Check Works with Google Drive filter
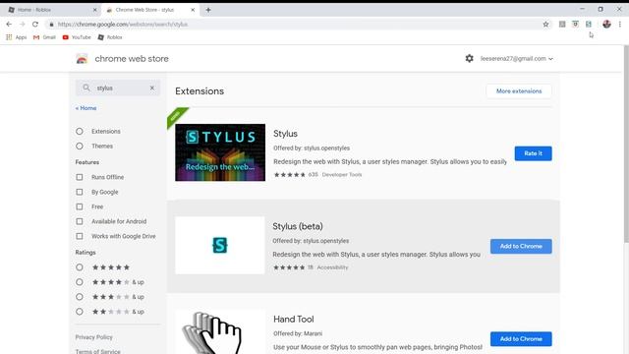 (x=80, y=236)
